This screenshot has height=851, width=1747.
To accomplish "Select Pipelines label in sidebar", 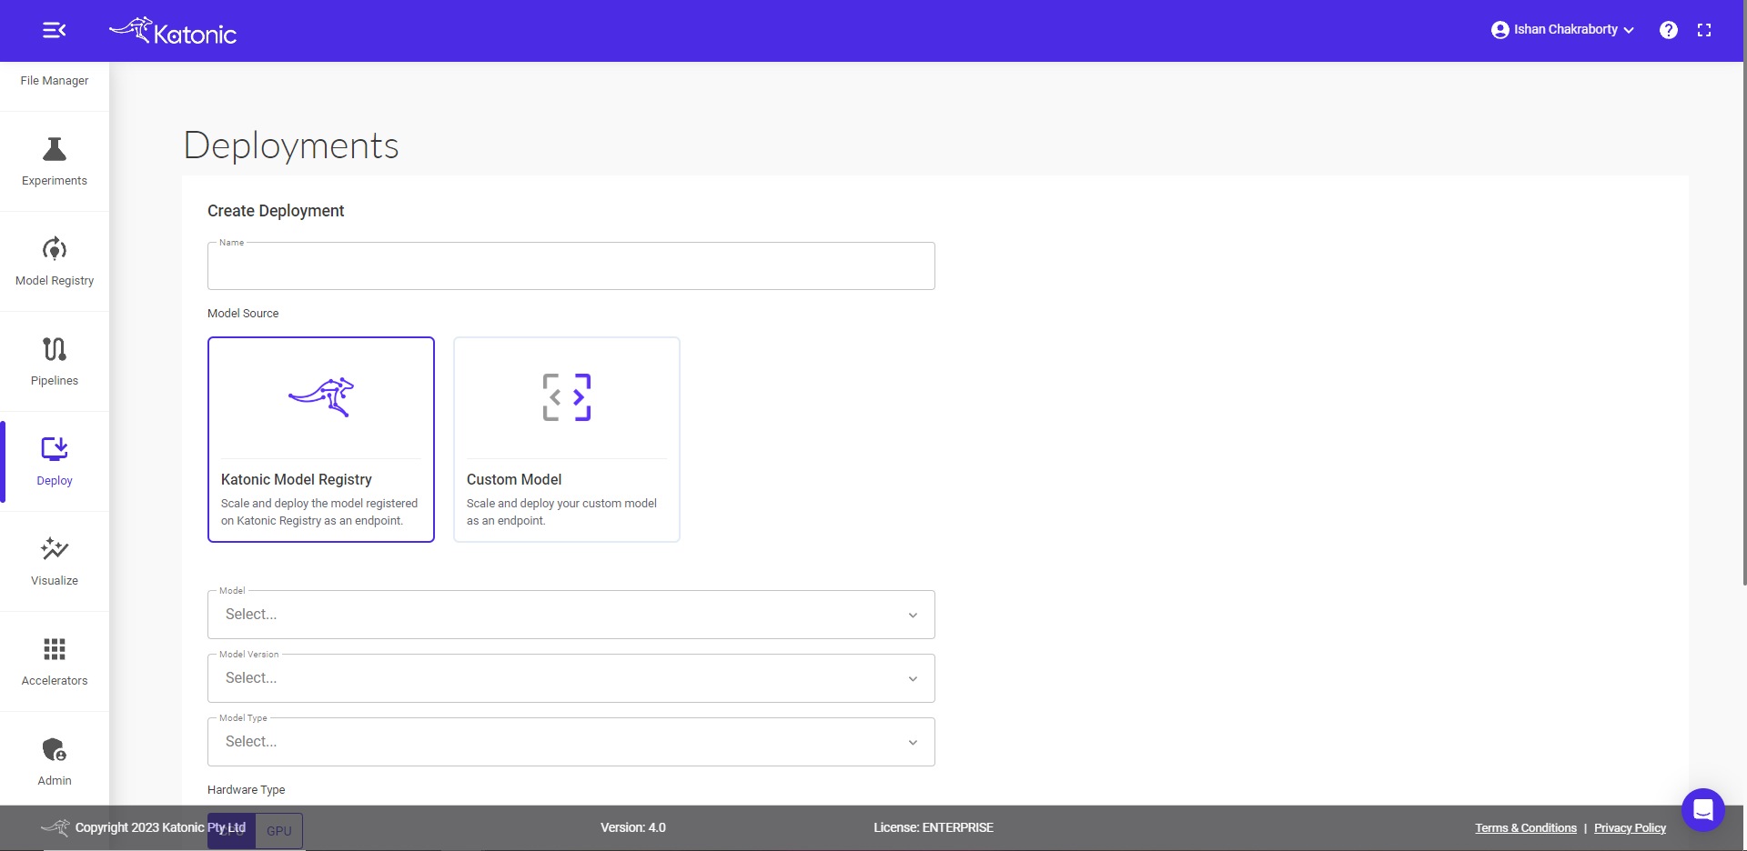I will pyautogui.click(x=55, y=381).
